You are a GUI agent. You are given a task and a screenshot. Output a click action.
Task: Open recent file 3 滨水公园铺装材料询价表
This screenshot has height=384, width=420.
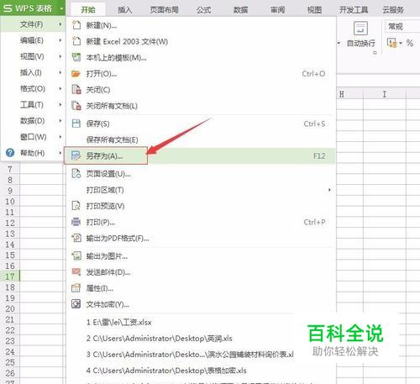coord(190,355)
